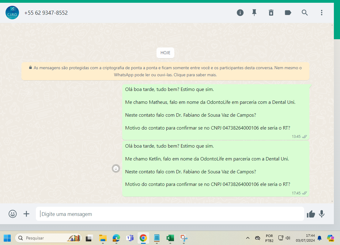The width and height of the screenshot is (340, 245).
Task: Open the Copilot preview icon in taskbar
Action: pos(331,238)
